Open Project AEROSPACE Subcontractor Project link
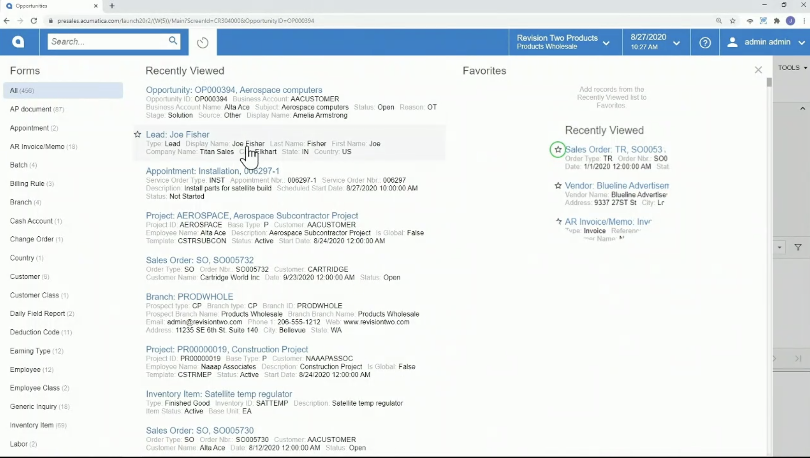Image resolution: width=810 pixels, height=458 pixels. 252,216
